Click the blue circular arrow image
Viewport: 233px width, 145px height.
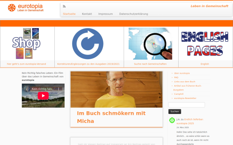click(x=88, y=44)
